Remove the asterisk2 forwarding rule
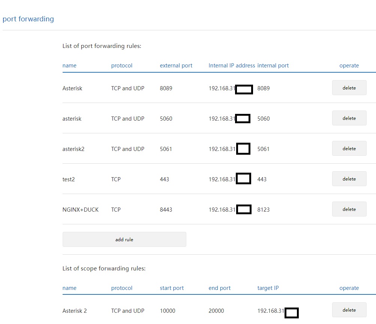The image size is (376, 324). point(349,149)
